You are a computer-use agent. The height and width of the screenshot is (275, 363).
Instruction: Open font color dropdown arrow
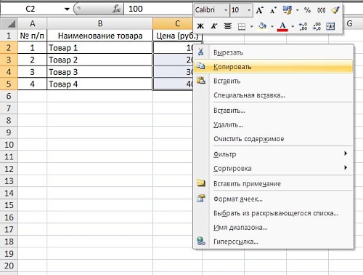click(293, 26)
